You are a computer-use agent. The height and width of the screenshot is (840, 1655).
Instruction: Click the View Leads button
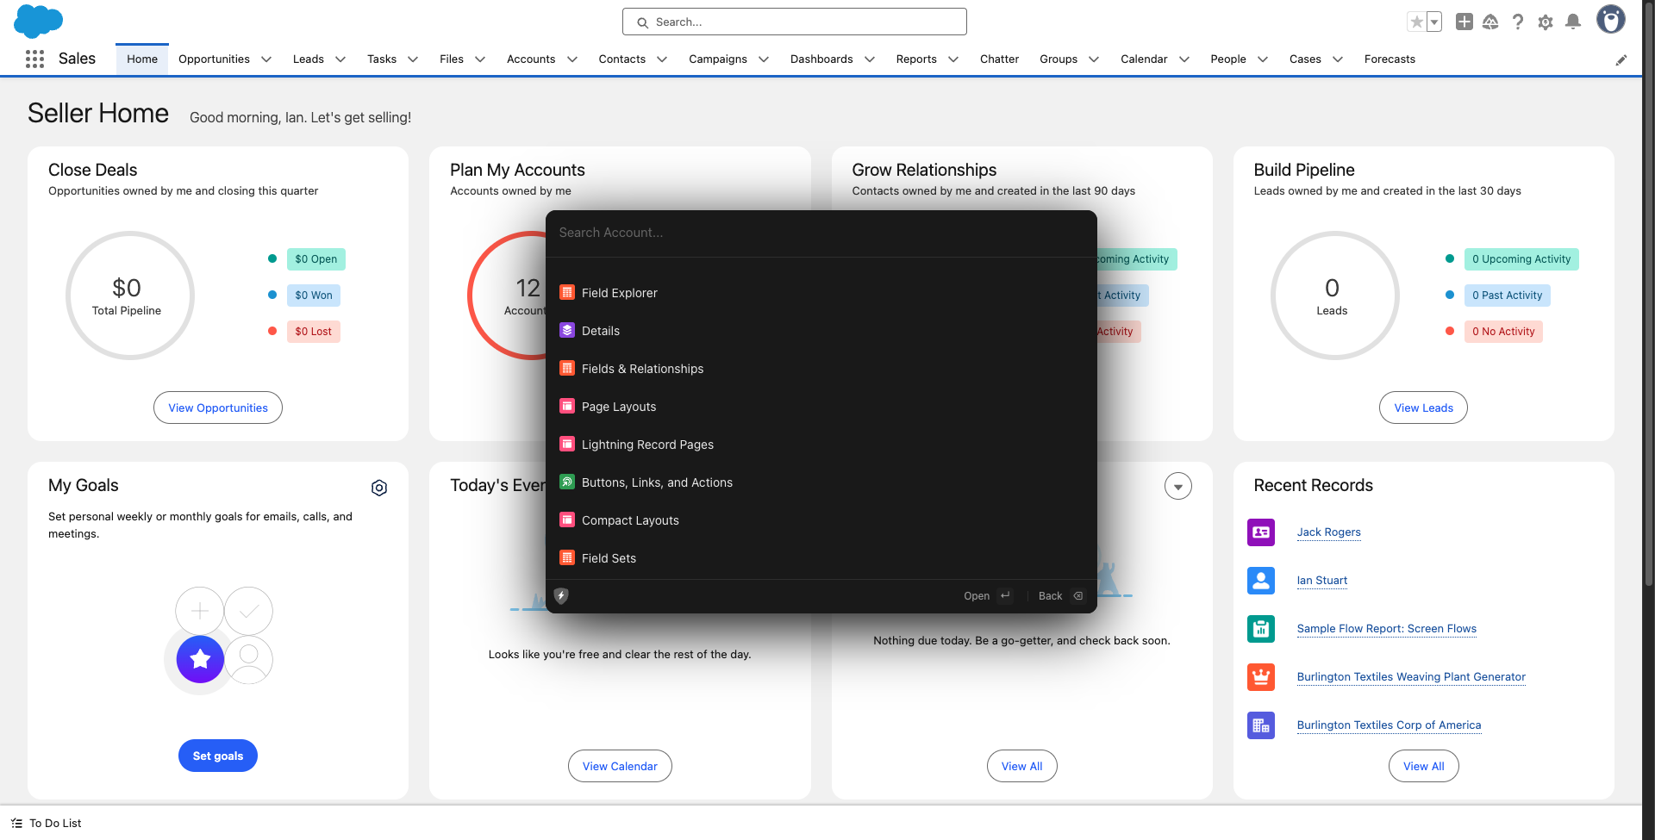(1423, 408)
